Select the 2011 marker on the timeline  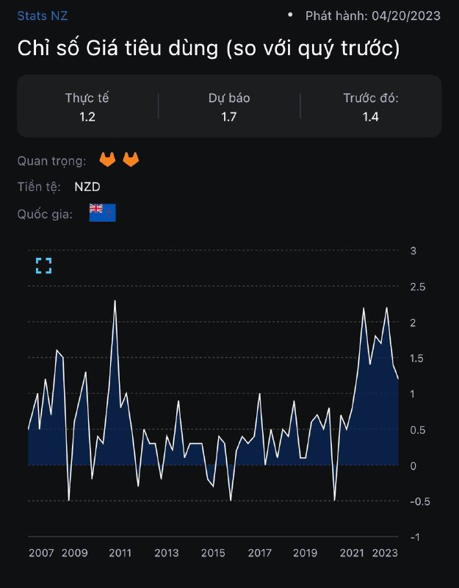[120, 553]
